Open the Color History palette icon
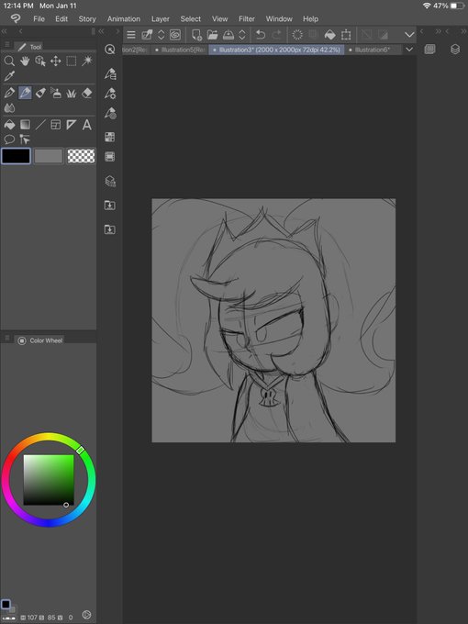 pyautogui.click(x=110, y=156)
